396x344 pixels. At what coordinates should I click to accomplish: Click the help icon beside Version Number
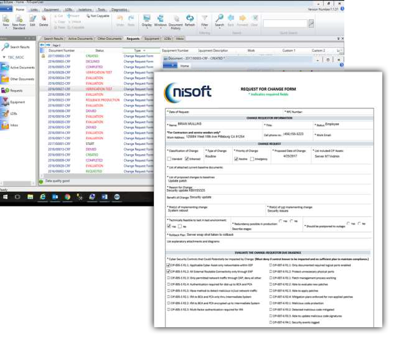342,9
